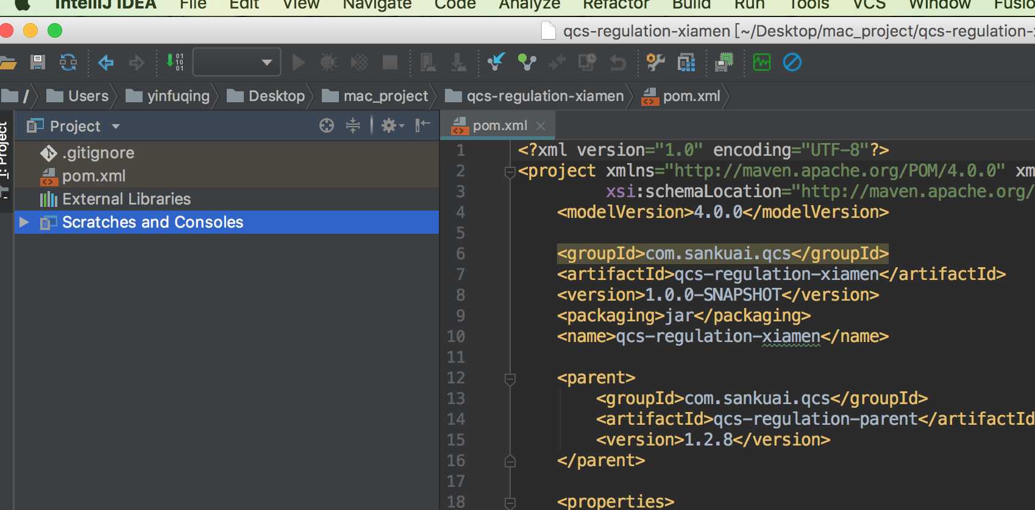The image size is (1035, 510).
Task: Click the blue crossed-circle icon
Action: (792, 62)
